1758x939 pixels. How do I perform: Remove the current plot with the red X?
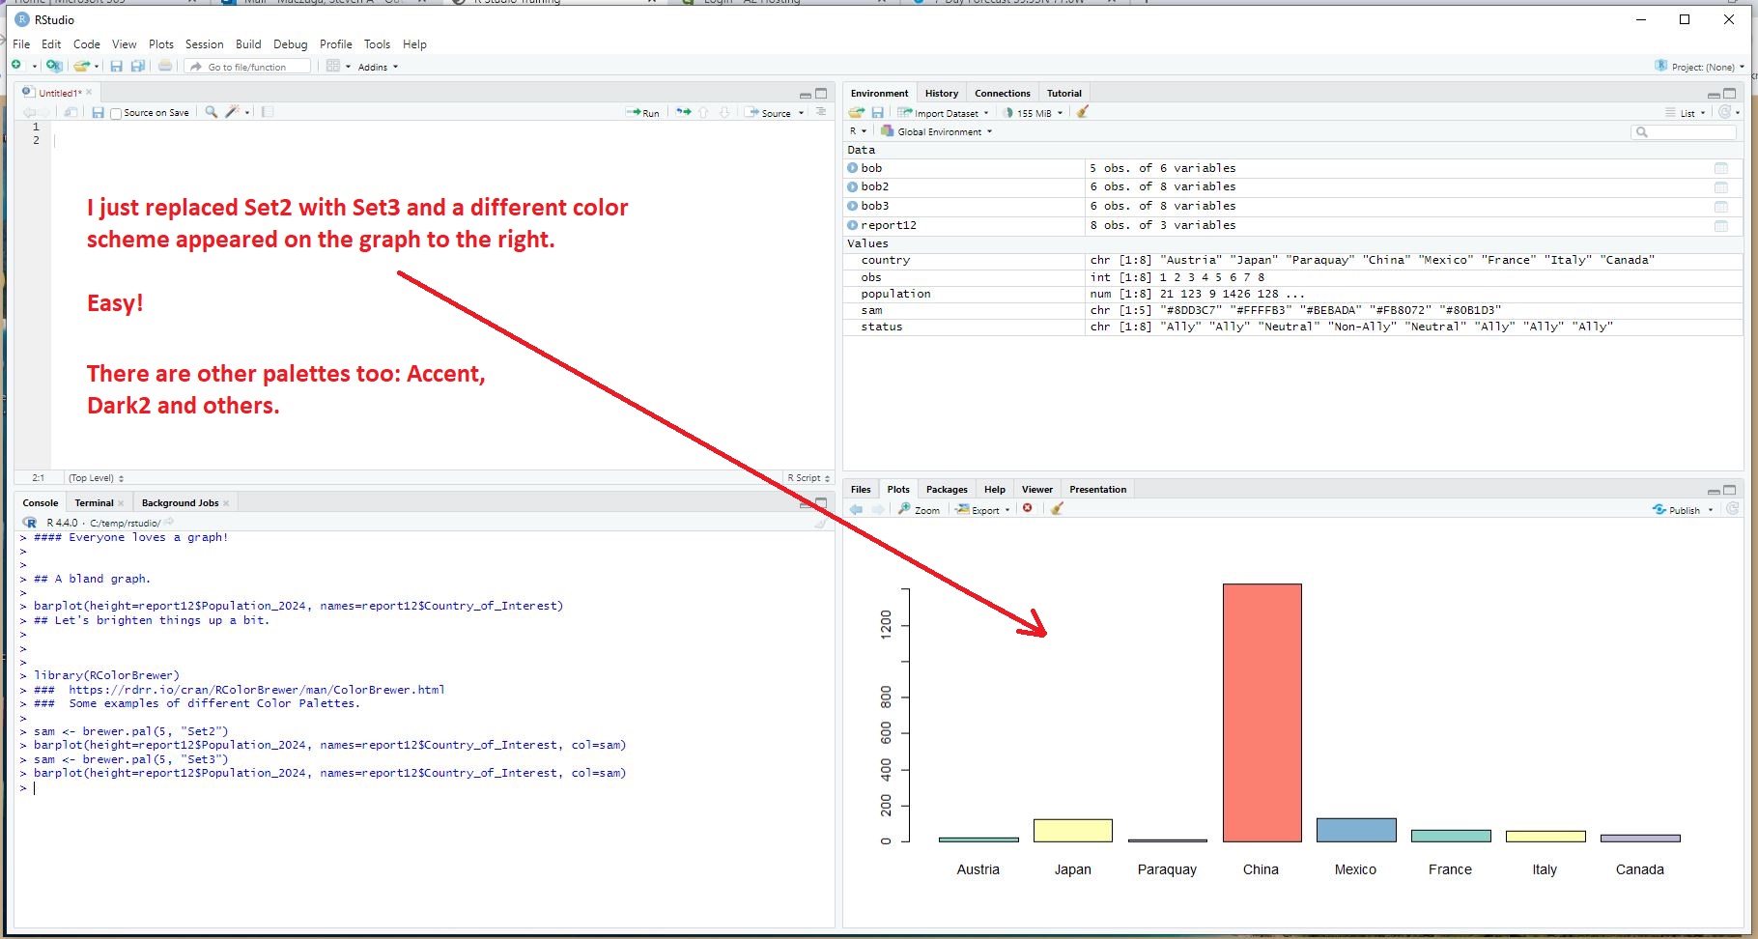(x=1028, y=509)
